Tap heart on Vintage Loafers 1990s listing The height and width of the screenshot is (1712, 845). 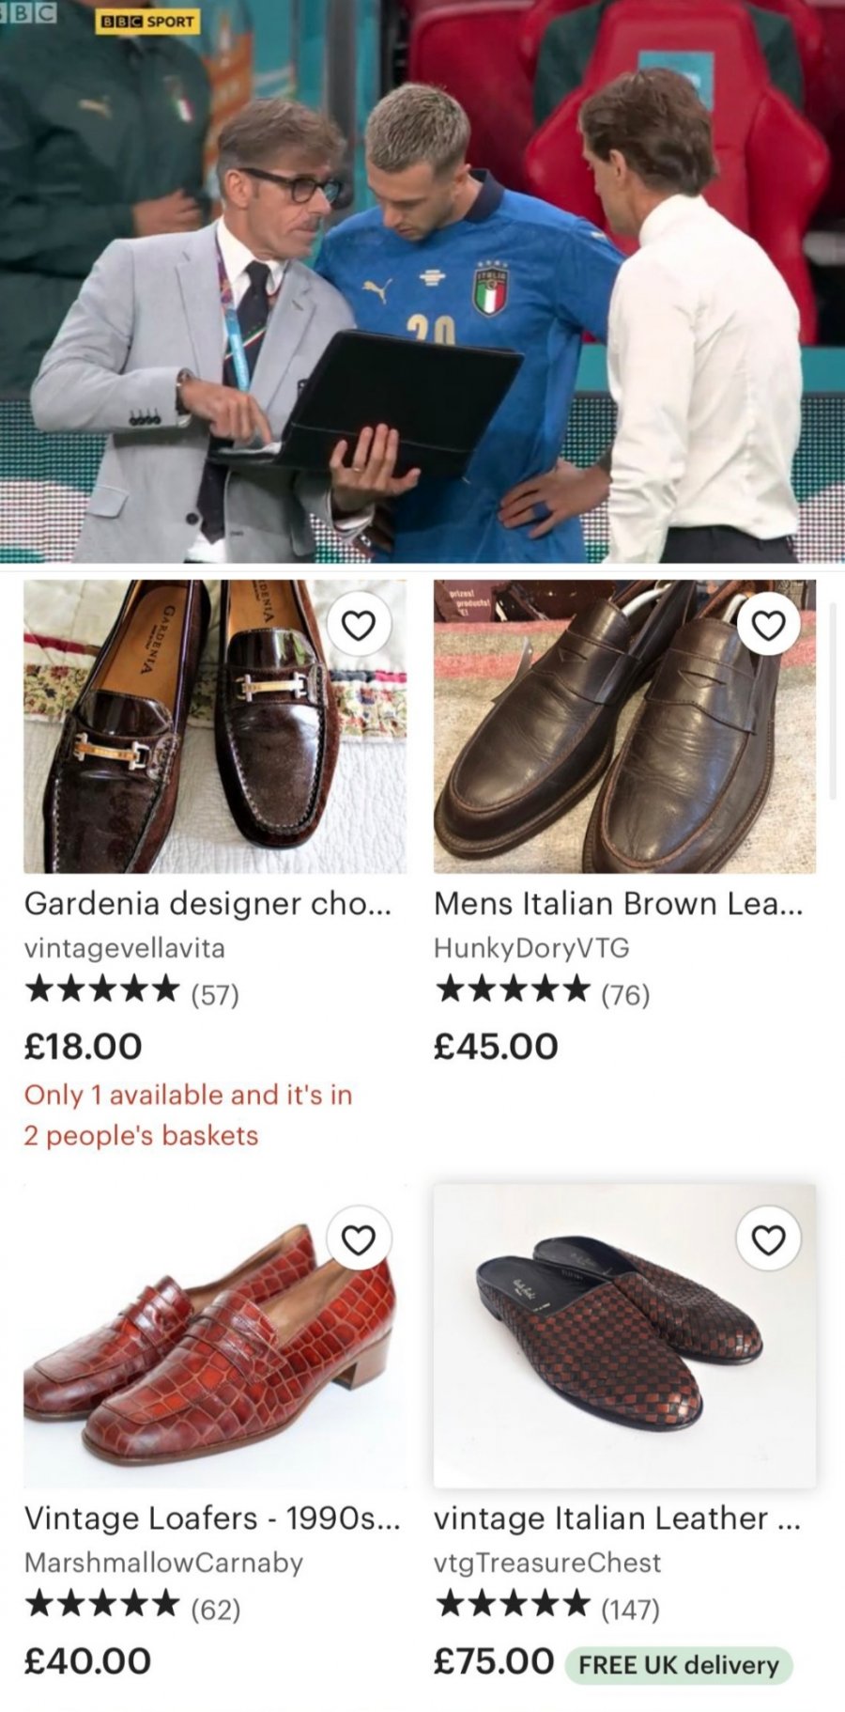pos(358,1239)
